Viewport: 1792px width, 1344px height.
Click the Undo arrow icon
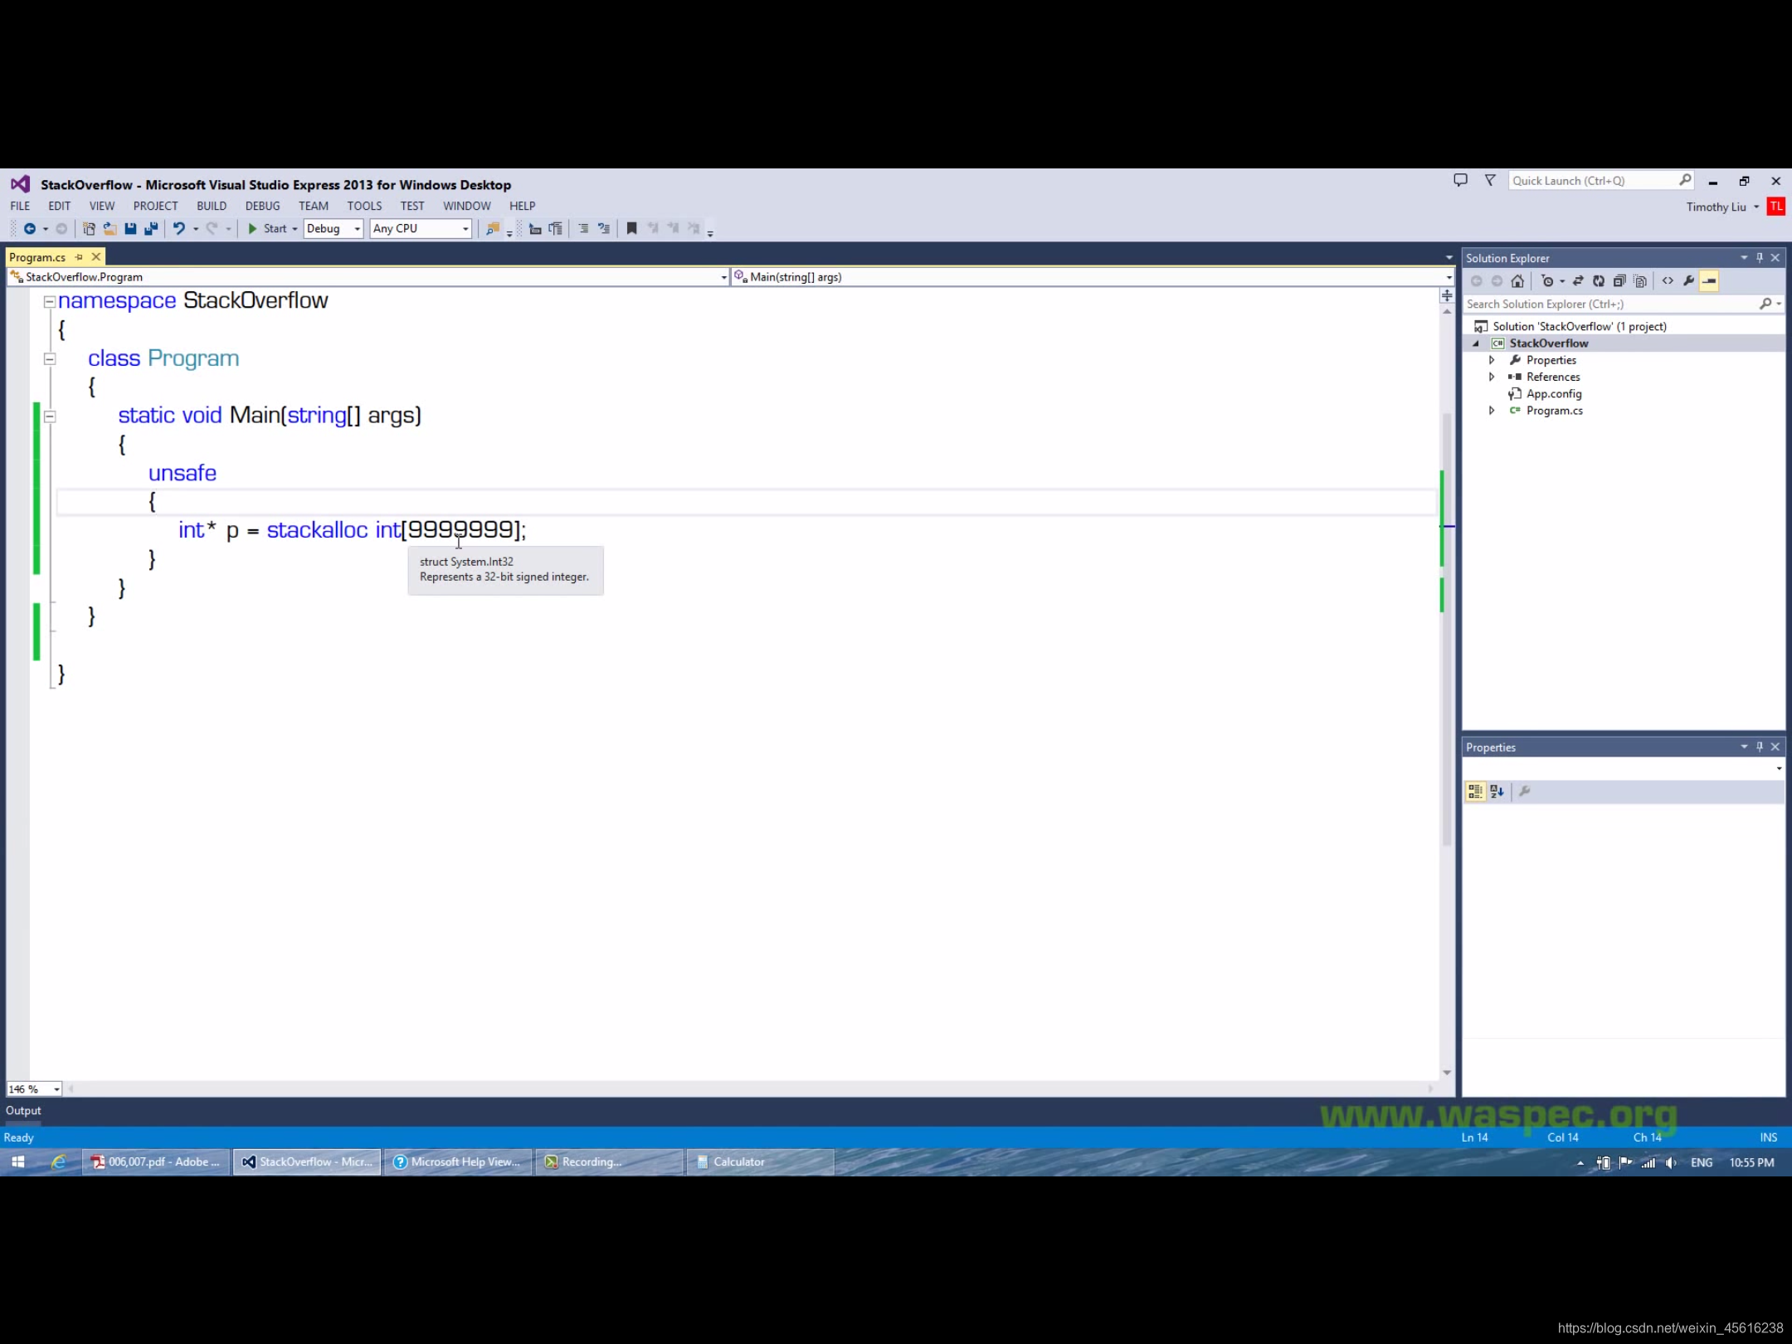(x=178, y=229)
